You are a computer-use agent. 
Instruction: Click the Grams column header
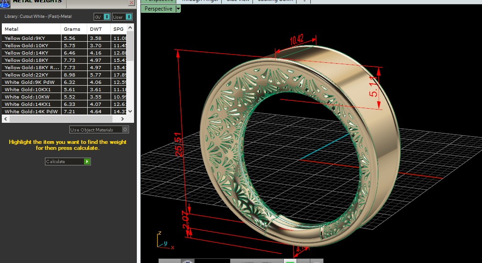click(72, 29)
